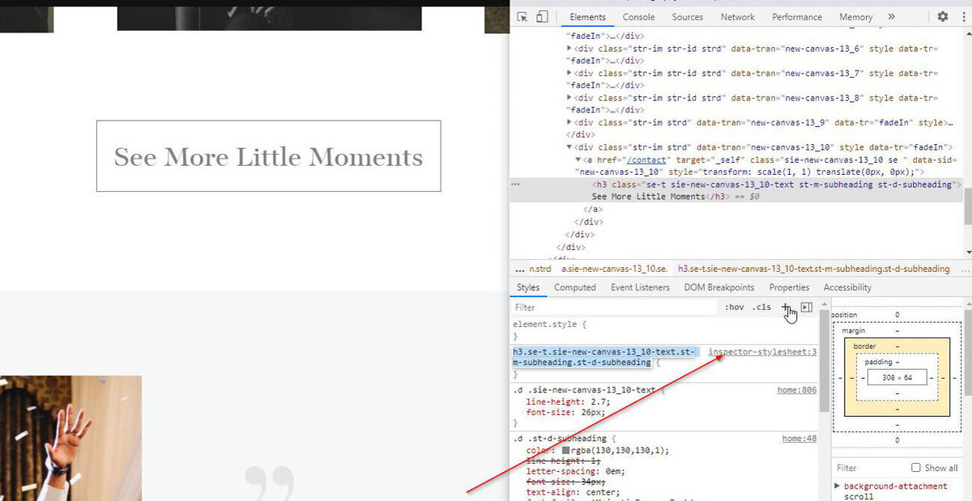Select the h3.se-t breadcrumb item
Viewport: 972px width, 501px height.
pos(813,269)
